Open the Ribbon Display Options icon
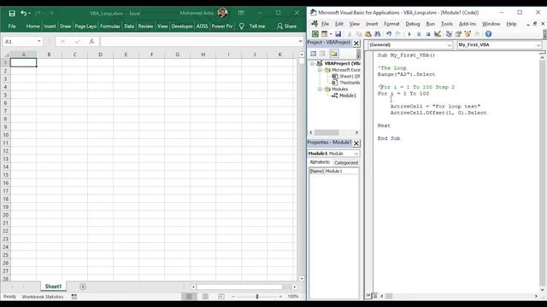The image size is (547, 307). 241,13
